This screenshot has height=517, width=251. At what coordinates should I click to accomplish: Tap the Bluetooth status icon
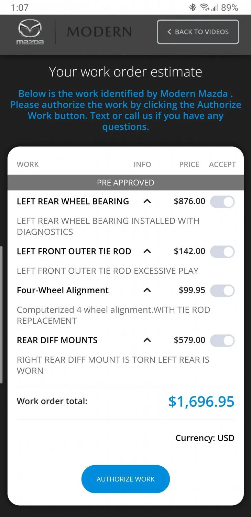(193, 7)
